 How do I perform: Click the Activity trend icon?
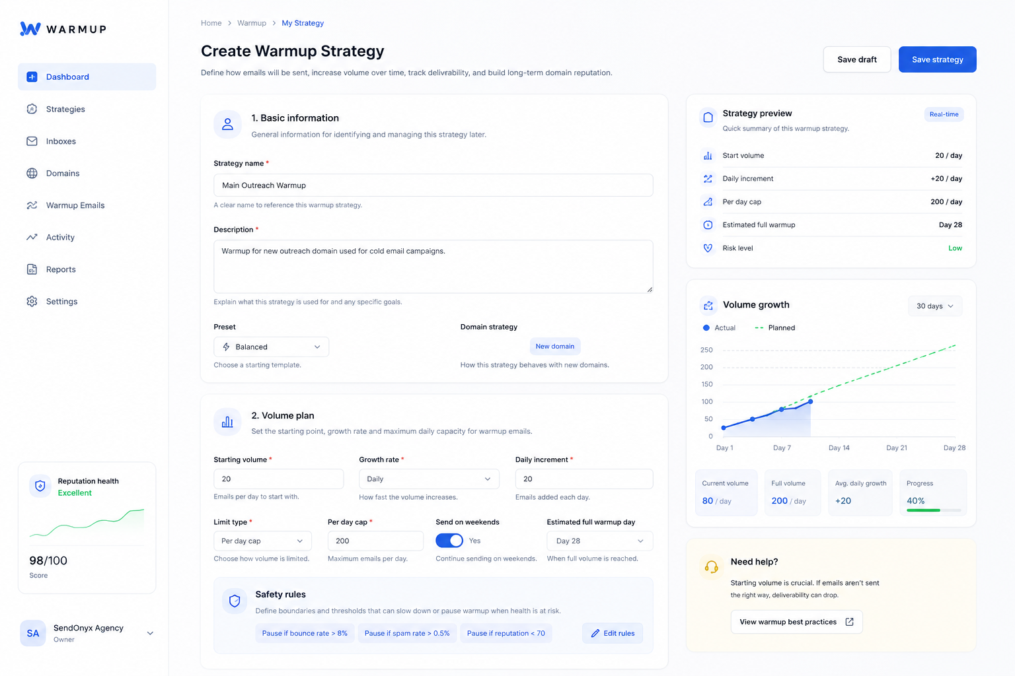tap(32, 237)
